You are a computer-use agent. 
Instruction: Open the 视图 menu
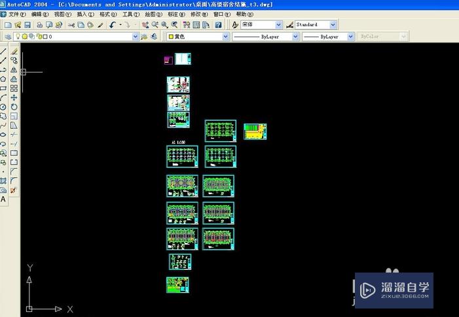point(62,14)
